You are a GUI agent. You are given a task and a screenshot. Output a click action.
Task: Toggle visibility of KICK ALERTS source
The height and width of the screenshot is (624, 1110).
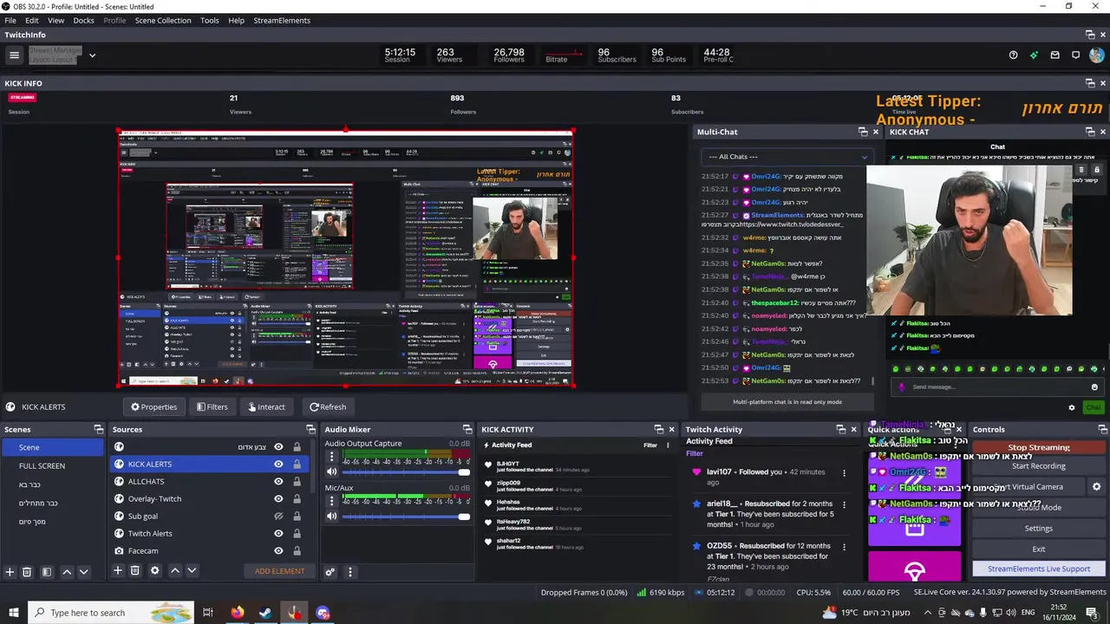(x=278, y=464)
